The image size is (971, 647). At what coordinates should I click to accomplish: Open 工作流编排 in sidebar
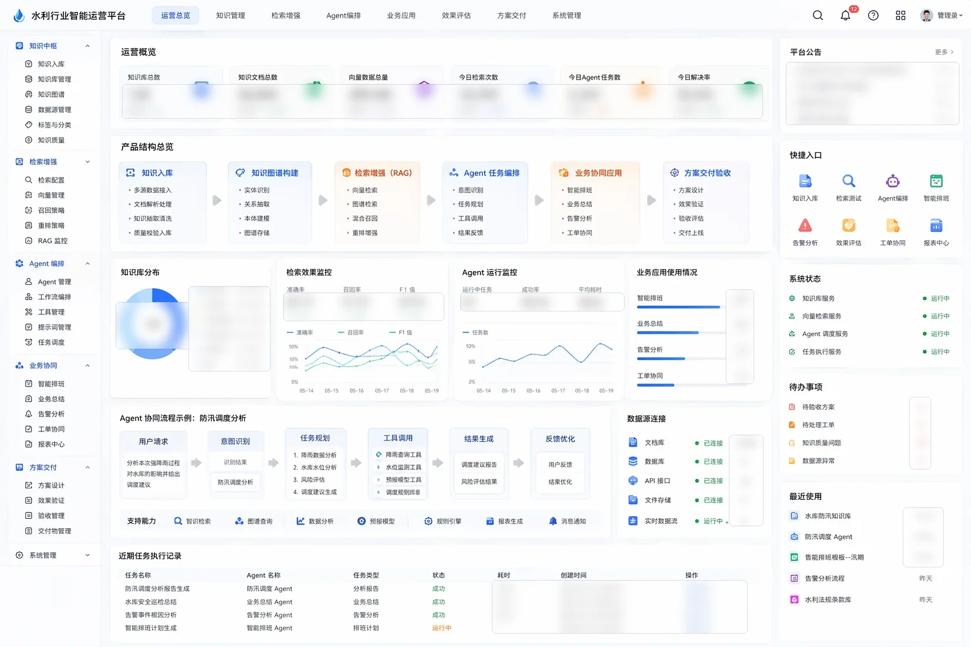54,297
